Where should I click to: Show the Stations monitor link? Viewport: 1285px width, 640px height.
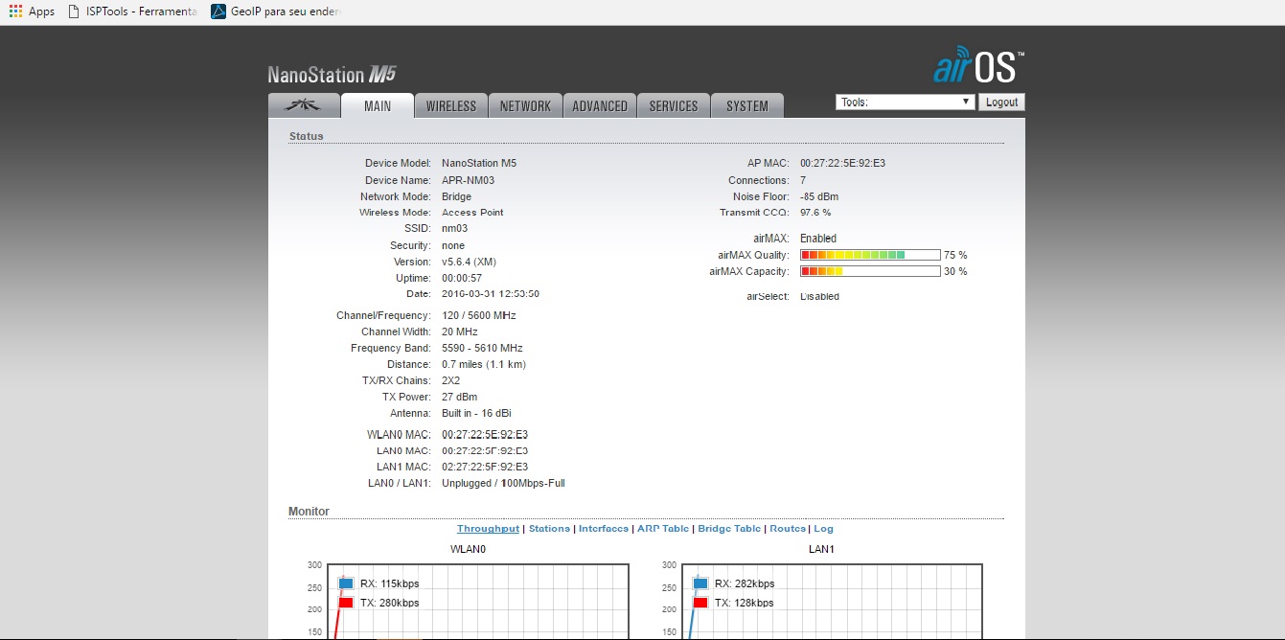pyautogui.click(x=549, y=529)
